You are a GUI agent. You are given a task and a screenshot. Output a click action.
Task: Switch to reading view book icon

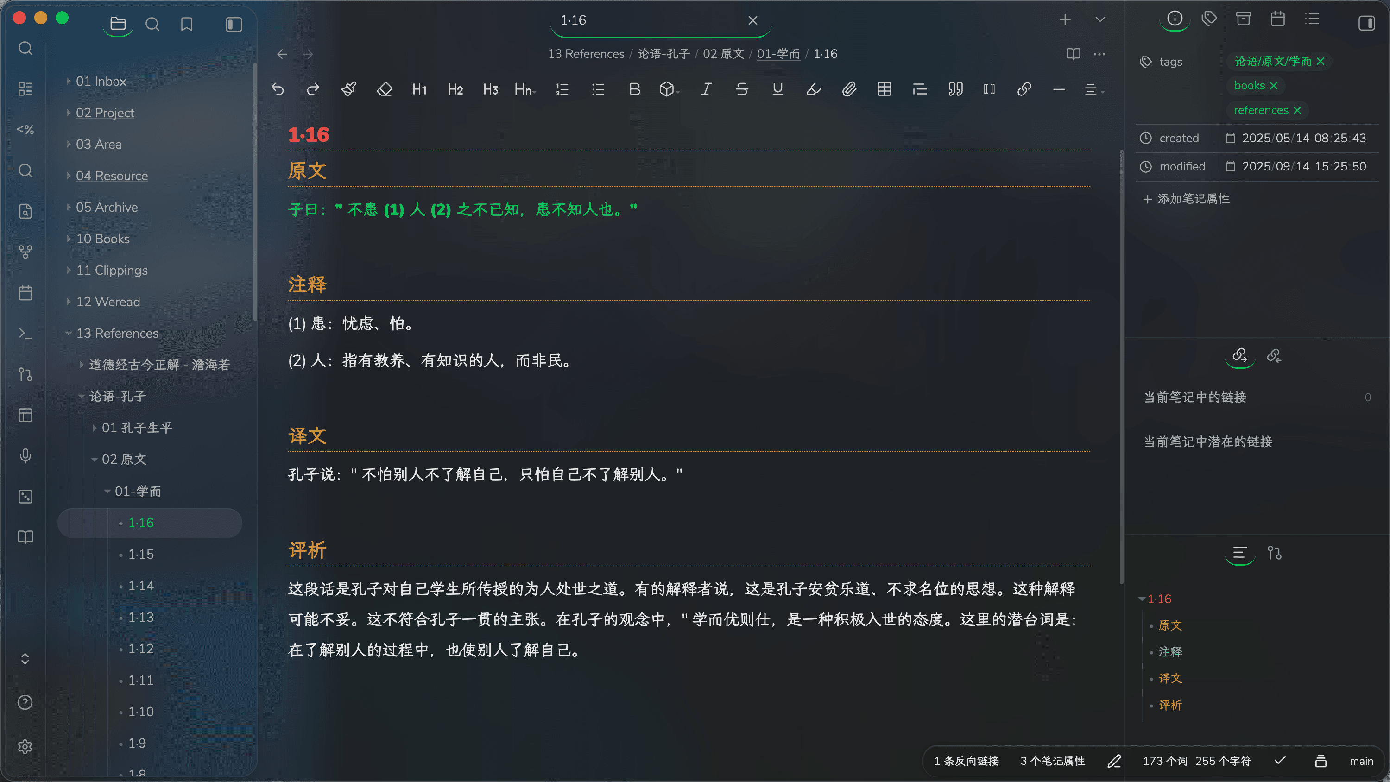click(1073, 54)
